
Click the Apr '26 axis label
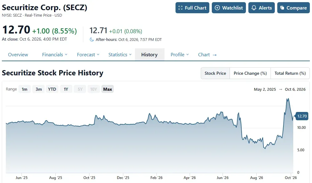190,178
